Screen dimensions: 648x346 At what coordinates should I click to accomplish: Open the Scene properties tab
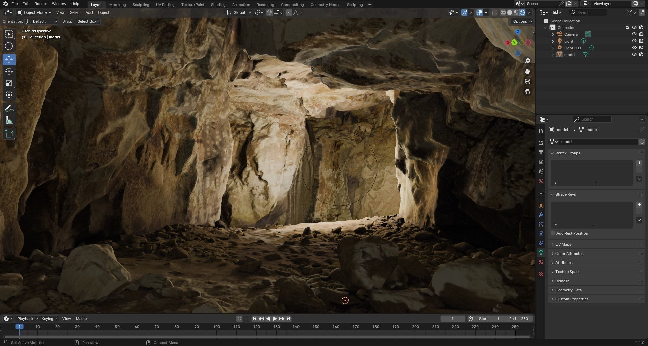tap(541, 171)
